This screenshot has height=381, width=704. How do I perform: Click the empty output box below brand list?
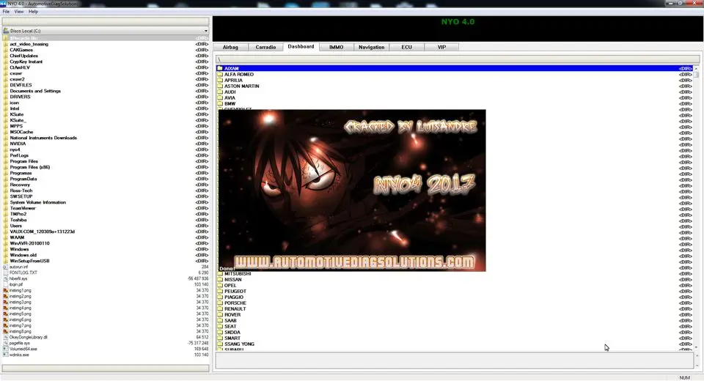(455, 360)
